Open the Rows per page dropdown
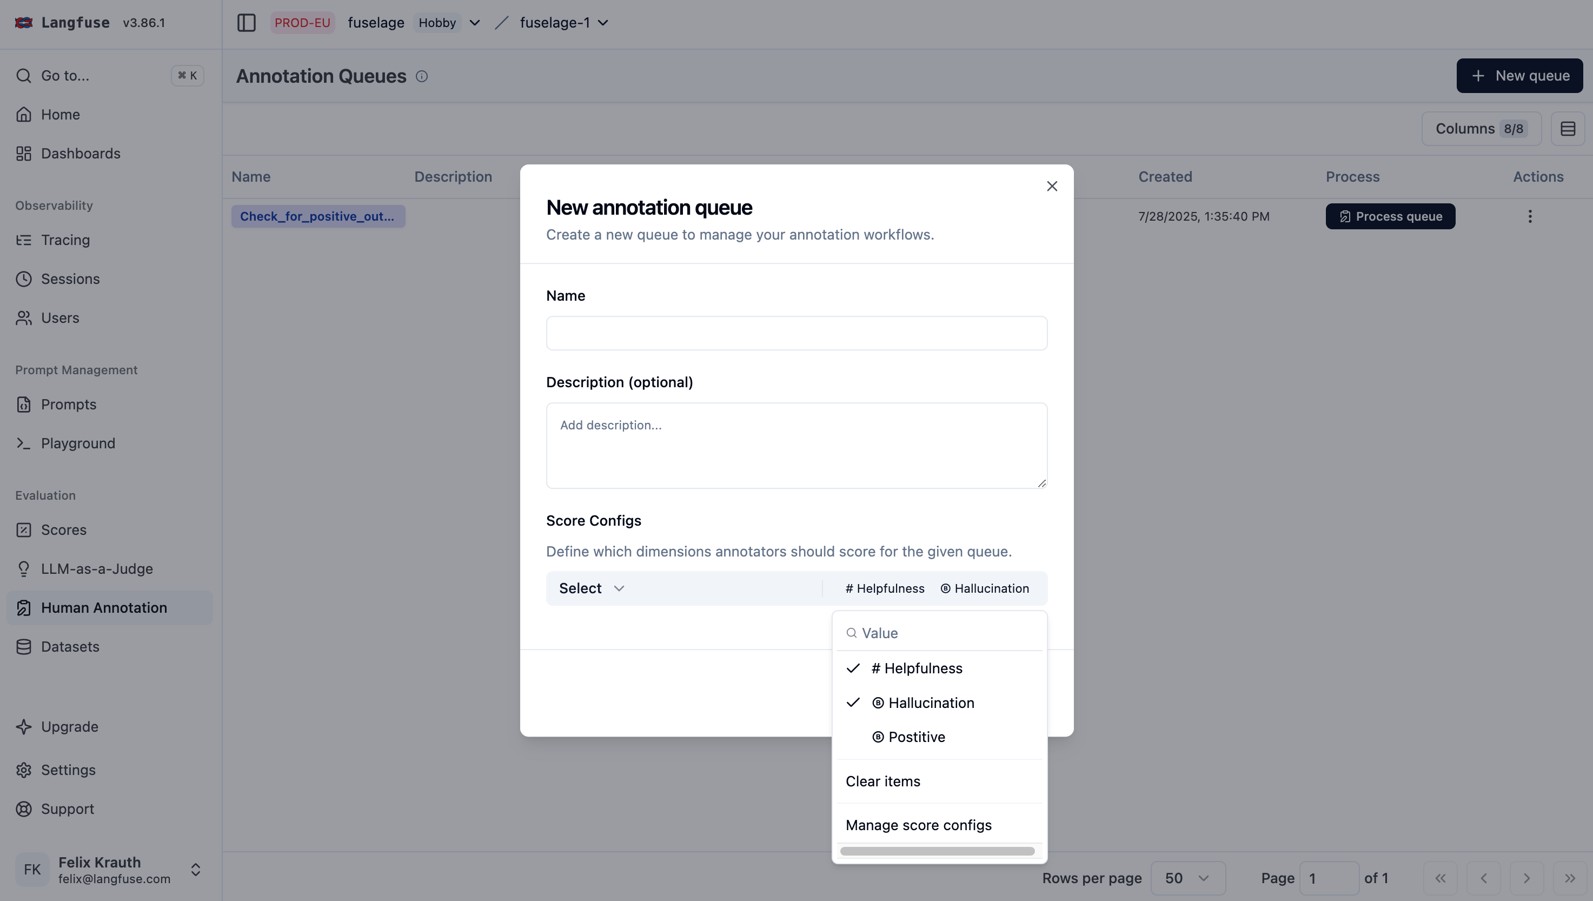The width and height of the screenshot is (1593, 901). click(x=1187, y=878)
